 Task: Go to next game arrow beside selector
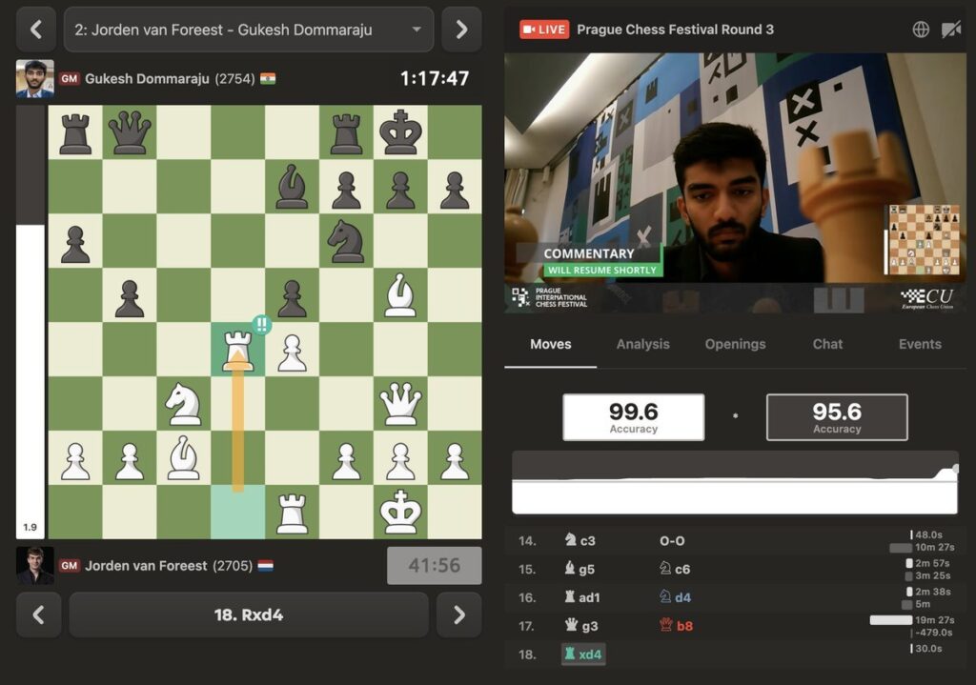(x=461, y=30)
